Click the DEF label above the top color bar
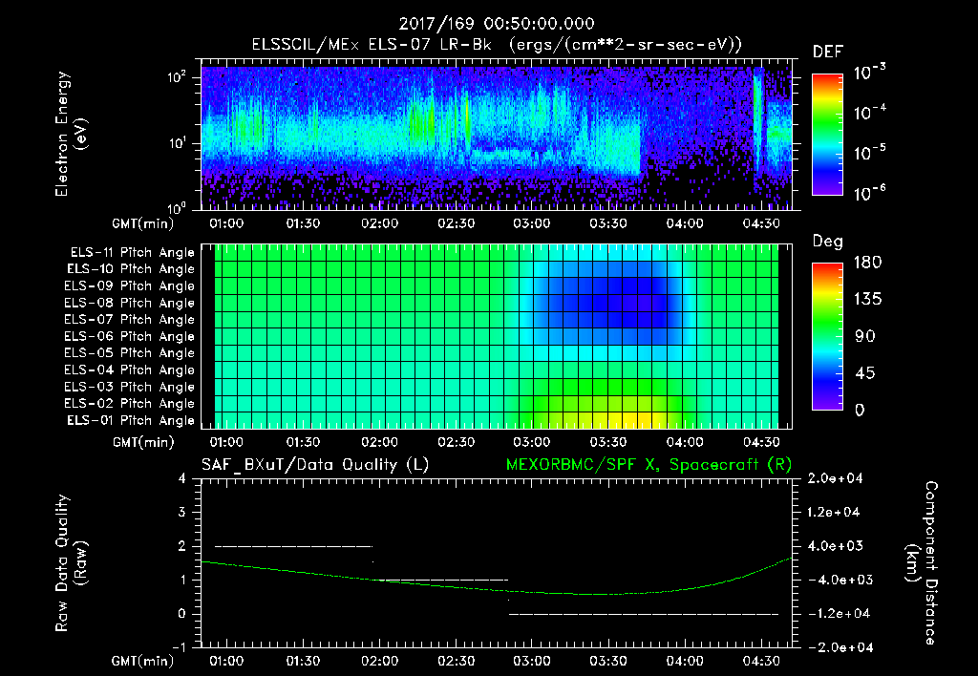 point(828,52)
